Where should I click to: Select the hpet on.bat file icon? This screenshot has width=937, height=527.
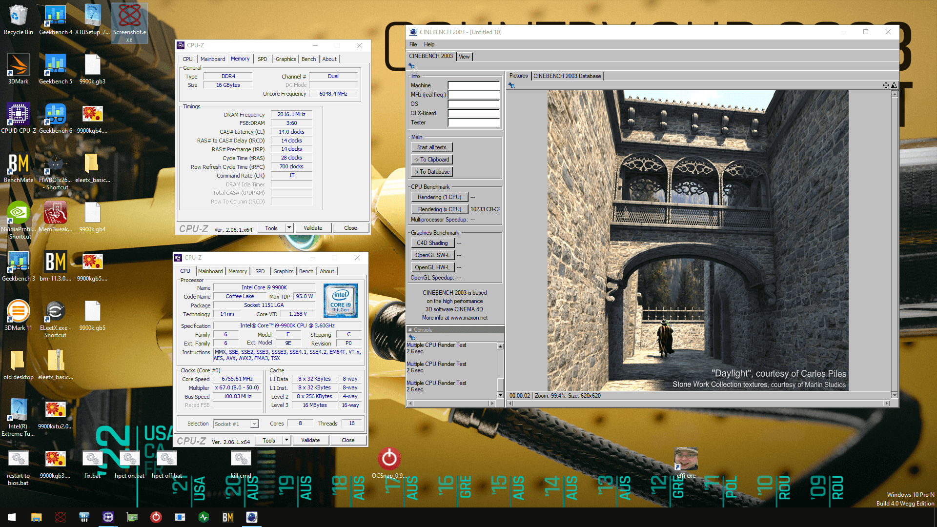129,465
